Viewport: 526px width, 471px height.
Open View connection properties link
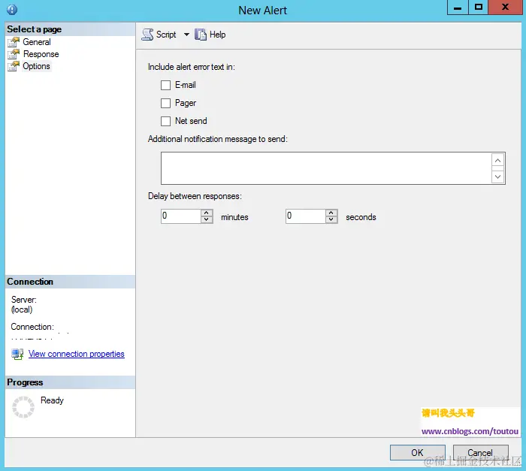tap(77, 354)
